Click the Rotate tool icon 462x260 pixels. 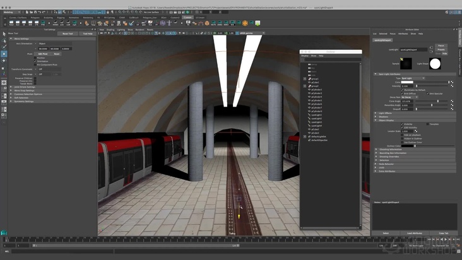coord(4,61)
